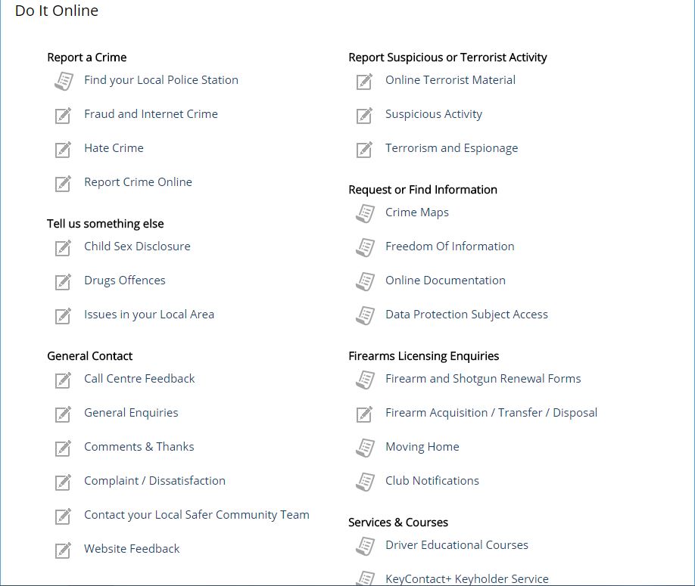The image size is (695, 586).
Task: Open Report Crime Online
Action: [138, 182]
